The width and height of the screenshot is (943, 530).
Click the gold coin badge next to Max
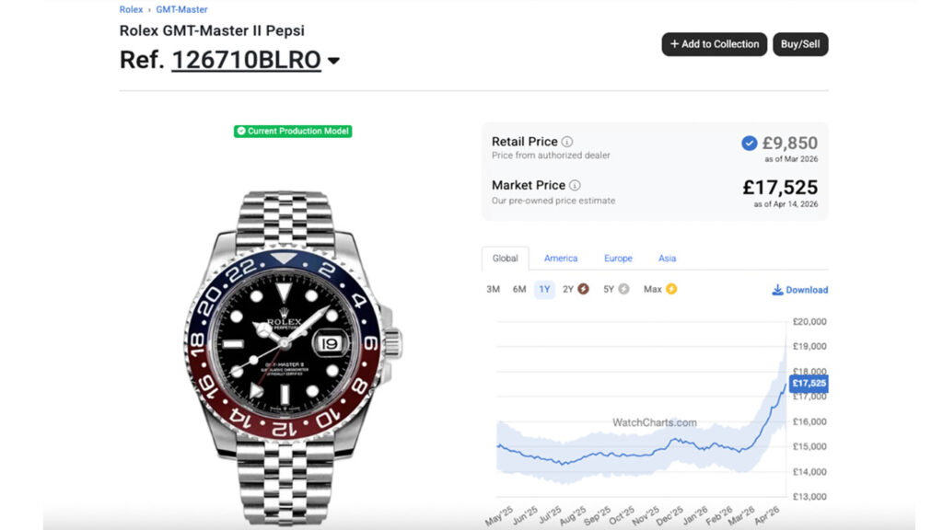pyautogui.click(x=672, y=289)
